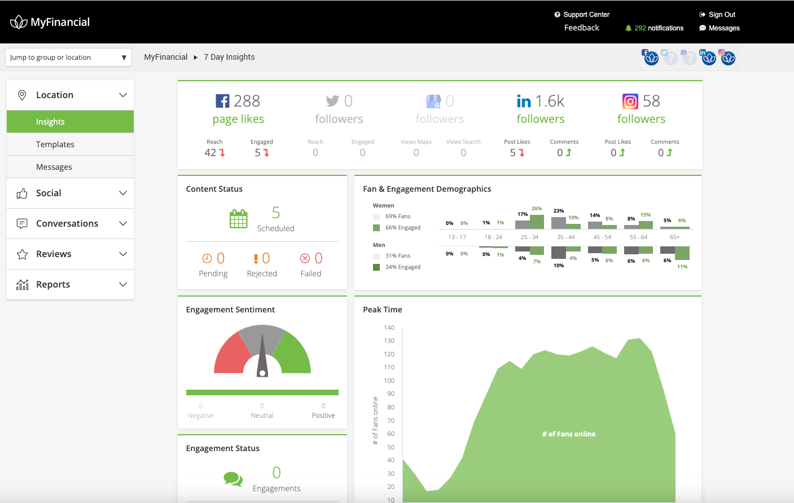Click the MyFinancial breadcrumb link
This screenshot has height=503, width=794.
click(x=165, y=56)
